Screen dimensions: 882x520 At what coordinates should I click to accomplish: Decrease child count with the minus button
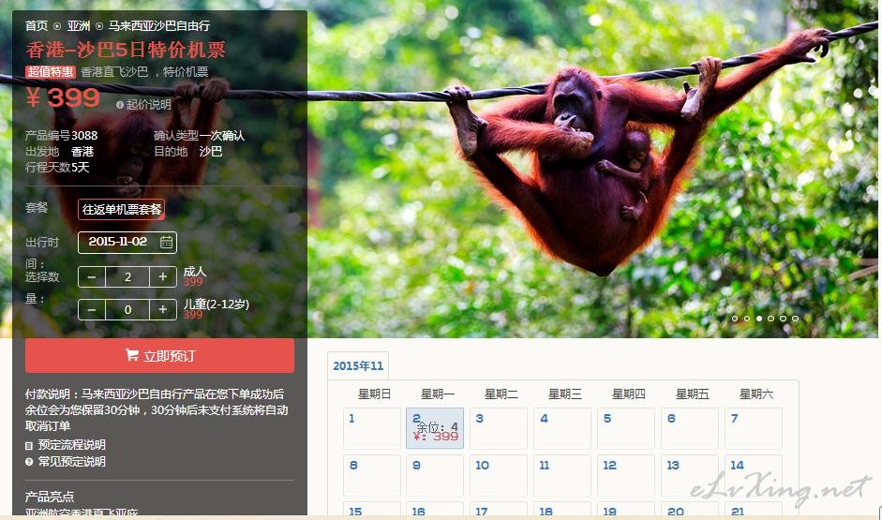(92, 309)
